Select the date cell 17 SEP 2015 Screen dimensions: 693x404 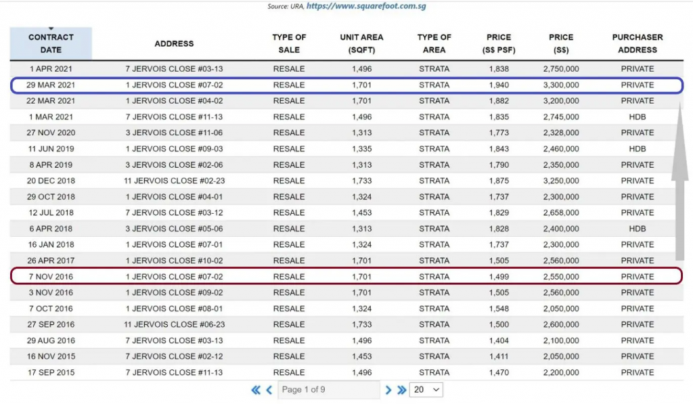point(51,373)
